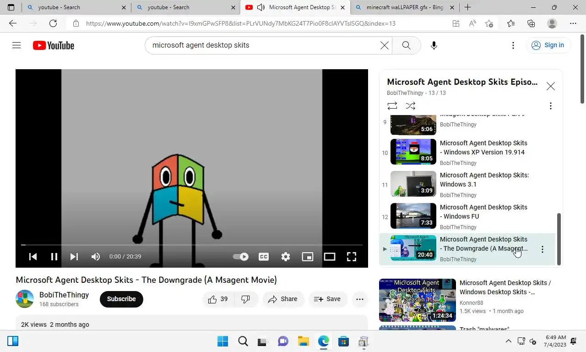586x352 pixels.
Task: Open Season 1 compilation recommended thumbnail
Action: point(418,300)
